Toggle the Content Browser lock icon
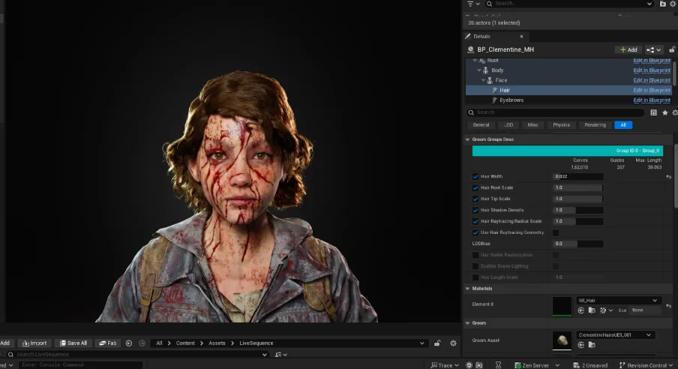The height and width of the screenshot is (369, 678). point(437,343)
